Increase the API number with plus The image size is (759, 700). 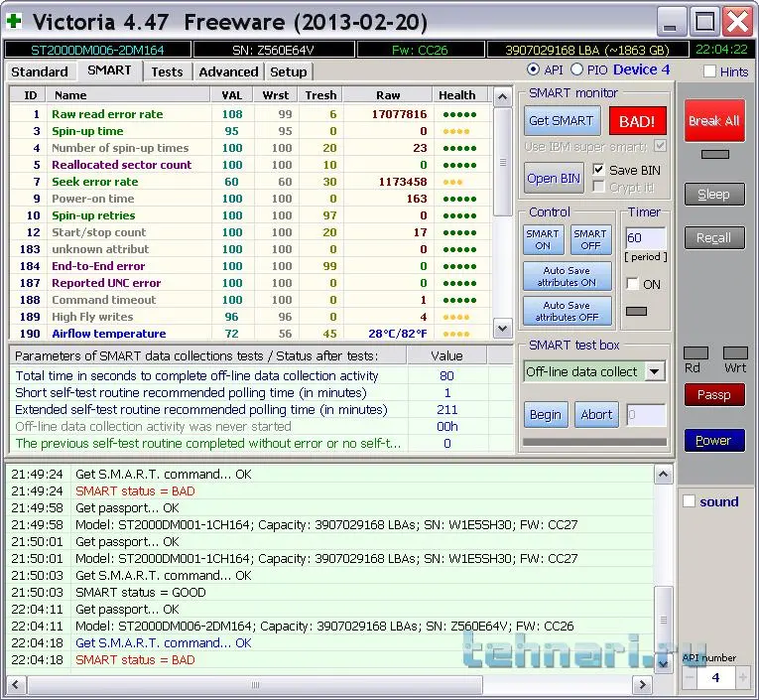tap(742, 677)
